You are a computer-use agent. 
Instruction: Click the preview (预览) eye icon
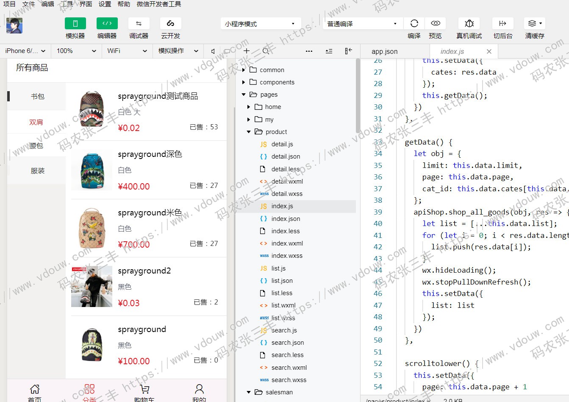click(435, 24)
